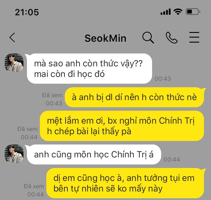The image size is (211, 200).
Task: Tap 00:44 timestamp after 'Chính Trị á' message
Action: point(172,159)
